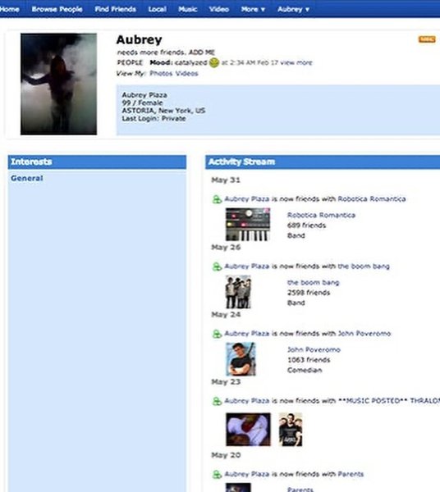Click the friend icon beside Parents activity
The width and height of the screenshot is (440, 492).
[217, 475]
